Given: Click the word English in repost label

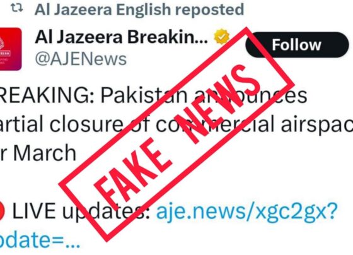Looking at the screenshot, I should point(144,10).
